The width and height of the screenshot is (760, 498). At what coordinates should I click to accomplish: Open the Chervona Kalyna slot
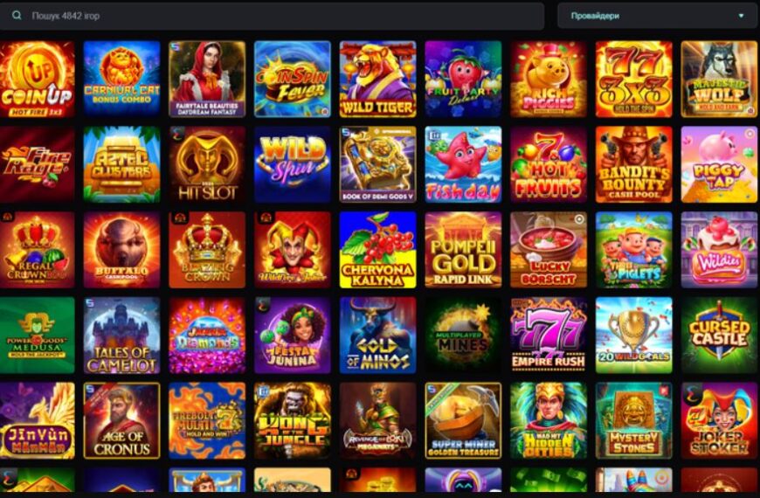(x=377, y=250)
